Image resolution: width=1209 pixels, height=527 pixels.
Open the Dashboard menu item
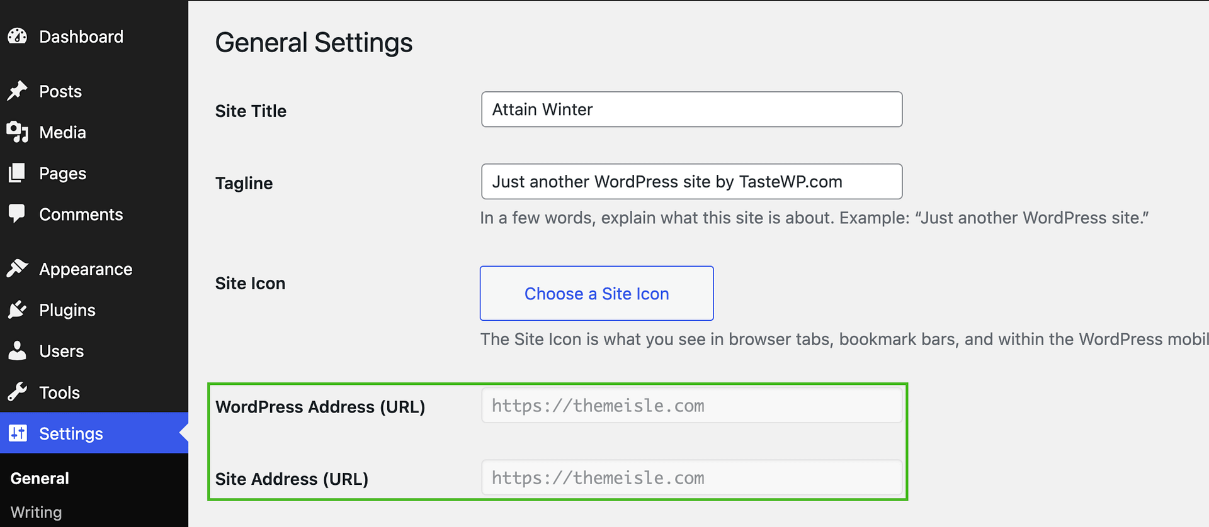tap(81, 36)
